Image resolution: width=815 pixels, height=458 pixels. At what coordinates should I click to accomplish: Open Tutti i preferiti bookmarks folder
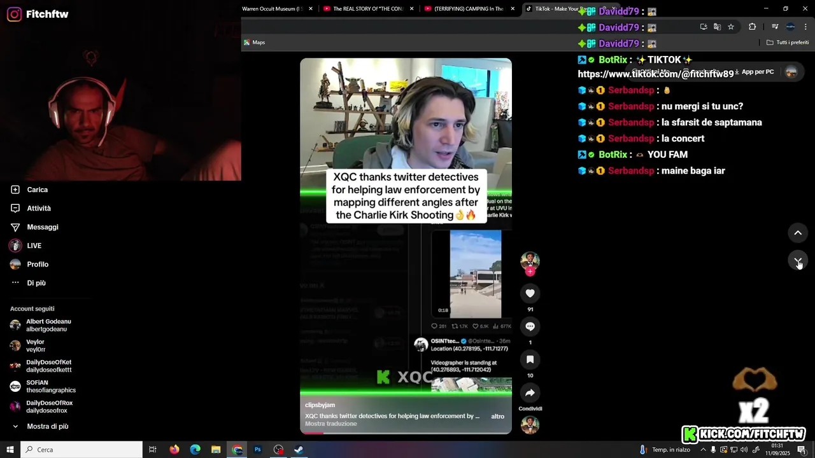tap(788, 43)
